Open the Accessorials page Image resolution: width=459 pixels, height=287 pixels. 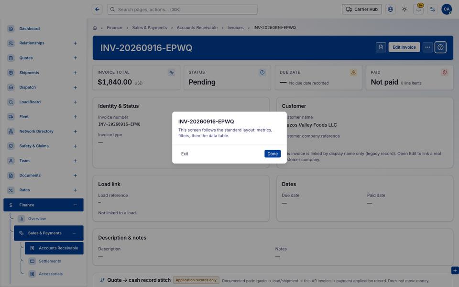tap(51, 274)
